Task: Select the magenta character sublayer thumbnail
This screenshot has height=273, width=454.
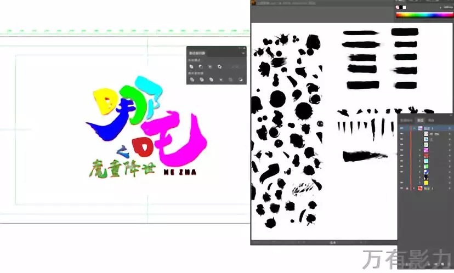Action: pyautogui.click(x=427, y=149)
